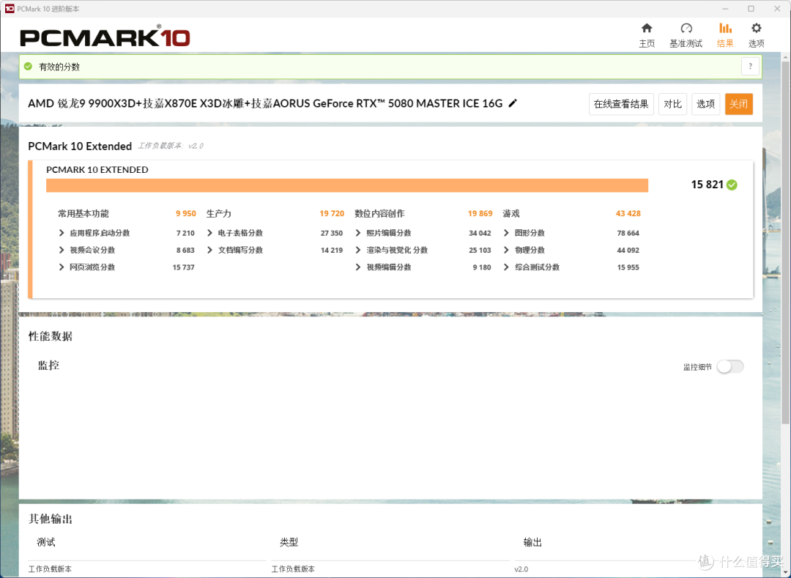The height and width of the screenshot is (578, 791).
Task: Click the question mark help icon
Action: 750,67
